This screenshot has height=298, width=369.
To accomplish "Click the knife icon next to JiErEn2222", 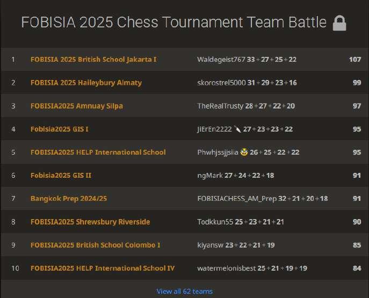I will click(x=237, y=129).
